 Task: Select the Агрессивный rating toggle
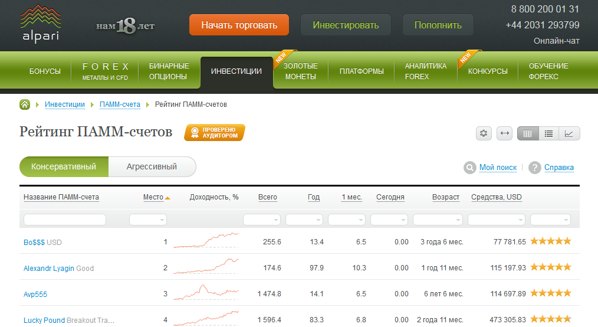(x=152, y=166)
